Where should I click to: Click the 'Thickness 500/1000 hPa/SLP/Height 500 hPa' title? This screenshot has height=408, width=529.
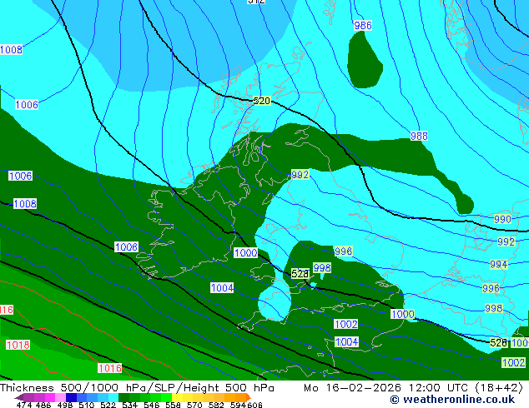[x=137, y=388]
